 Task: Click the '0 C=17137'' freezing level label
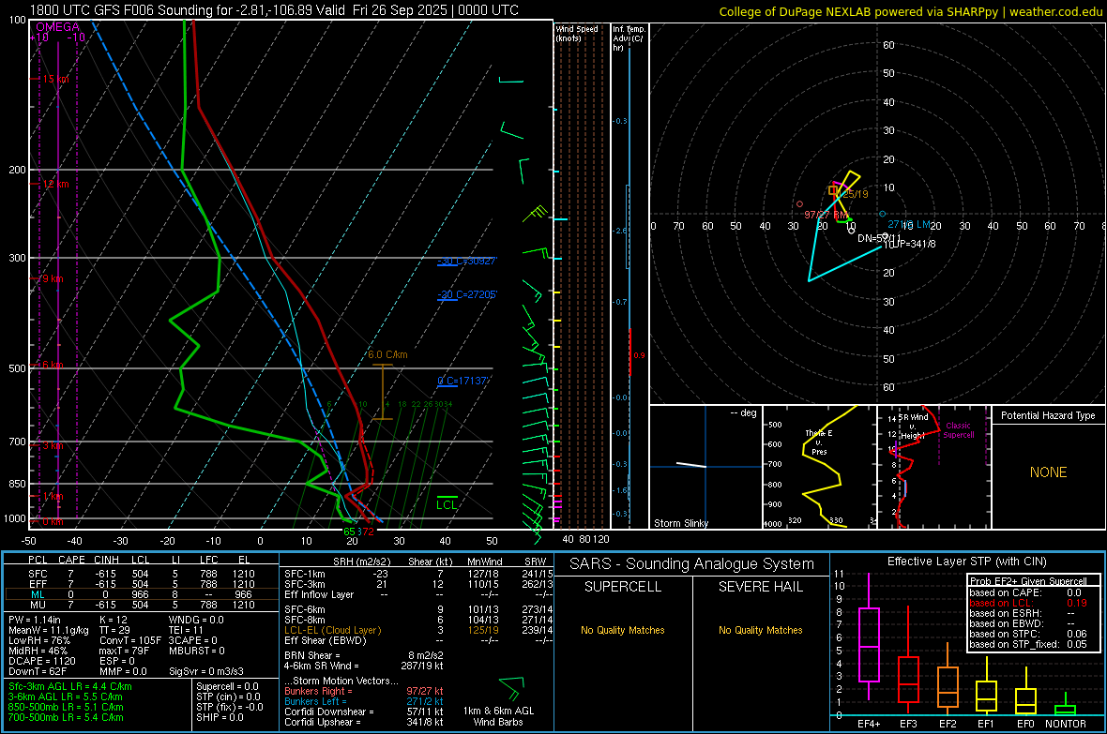(x=463, y=381)
